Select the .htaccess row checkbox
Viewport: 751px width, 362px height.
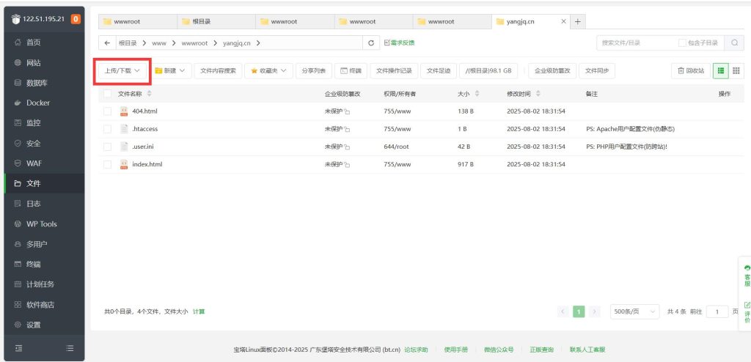click(107, 129)
